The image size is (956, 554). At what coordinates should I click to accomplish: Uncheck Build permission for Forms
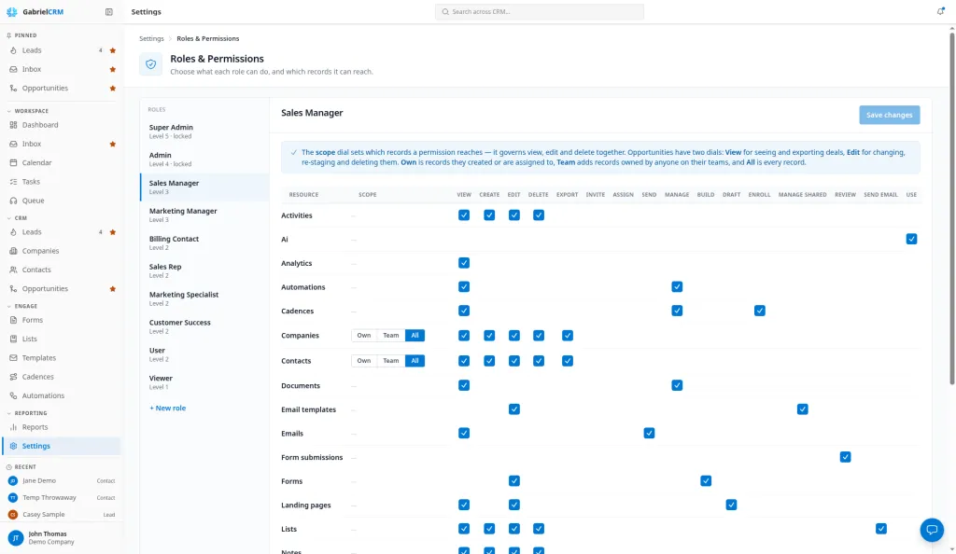click(x=706, y=481)
